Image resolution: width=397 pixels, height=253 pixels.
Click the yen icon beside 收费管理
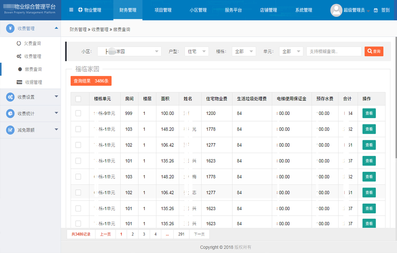pyautogui.click(x=10, y=28)
